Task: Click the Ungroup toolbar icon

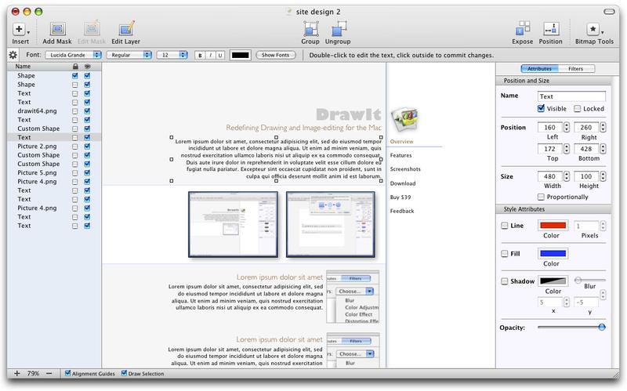Action: click(339, 29)
